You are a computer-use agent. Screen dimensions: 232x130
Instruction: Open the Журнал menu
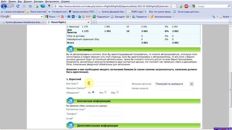point(28,1)
